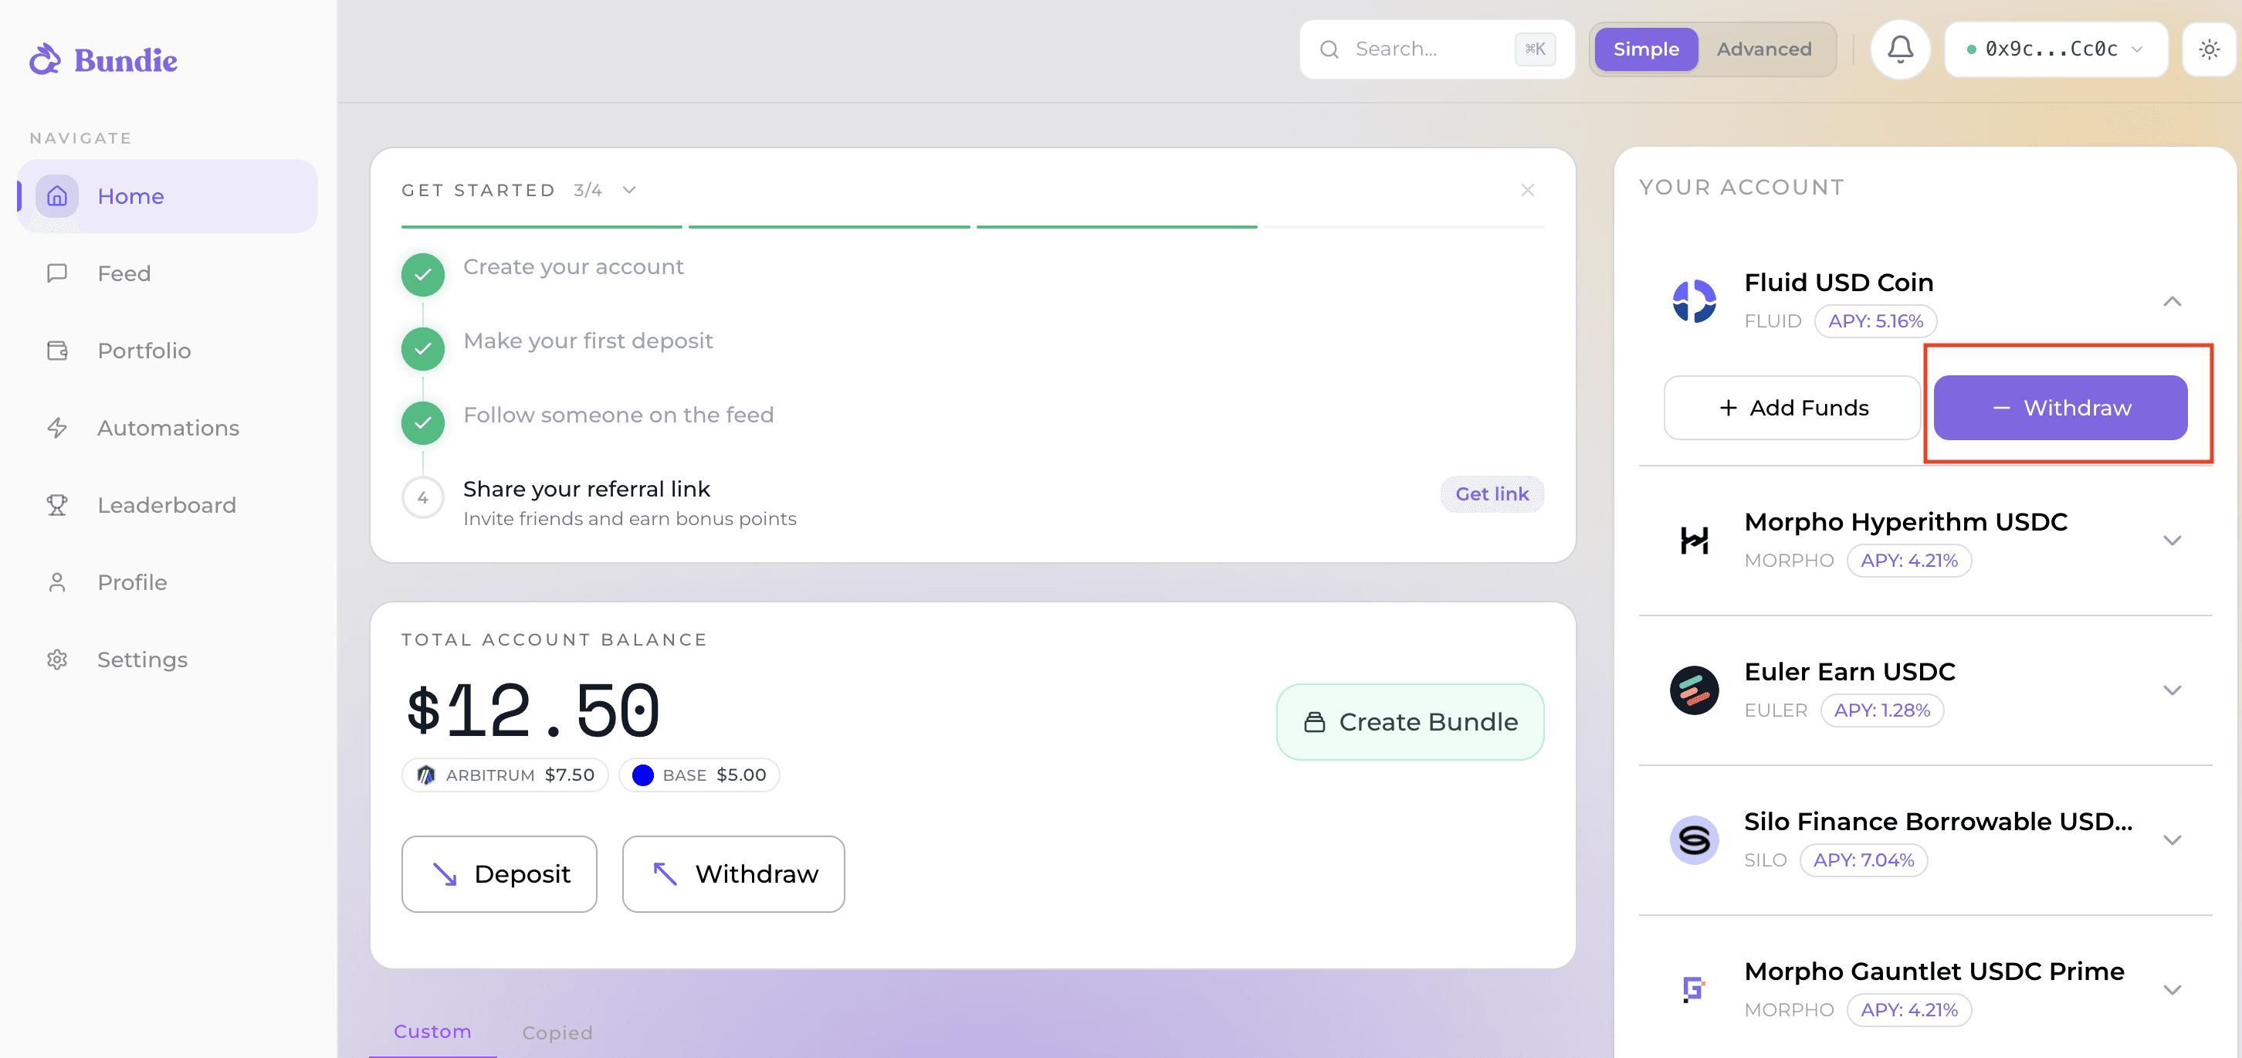Toggle light theme sun icon
2242x1058 pixels.
pyautogui.click(x=2209, y=49)
